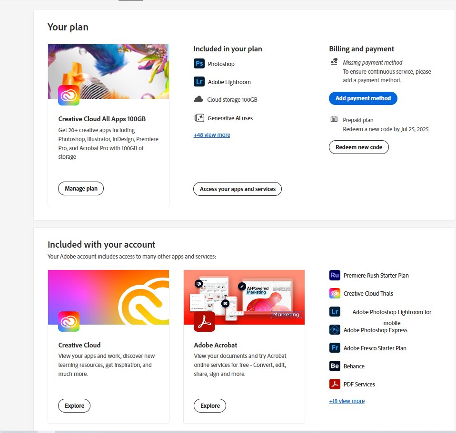Click the Photoshop Ps icon
Screen dimensions: 456x433
[199, 63]
